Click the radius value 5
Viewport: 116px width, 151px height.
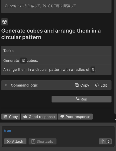click(x=93, y=70)
